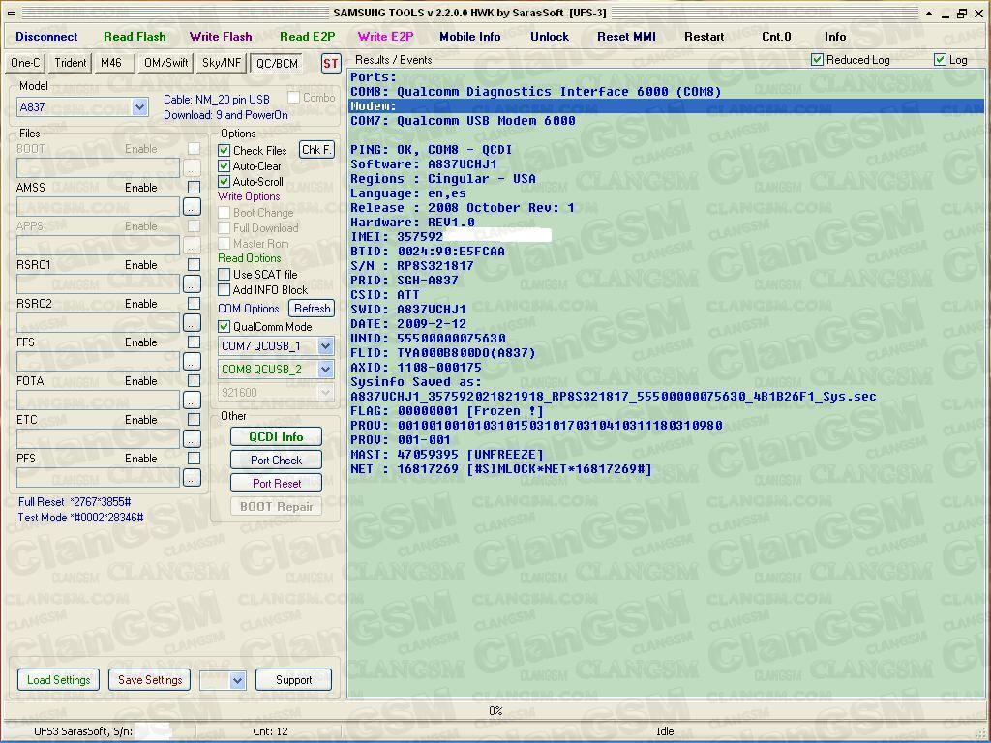
Task: Switch to the M46 tab
Action: 113,63
